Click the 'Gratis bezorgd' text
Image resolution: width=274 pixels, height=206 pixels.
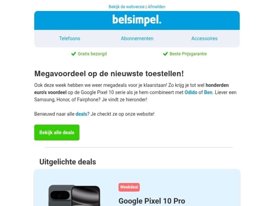92,54
